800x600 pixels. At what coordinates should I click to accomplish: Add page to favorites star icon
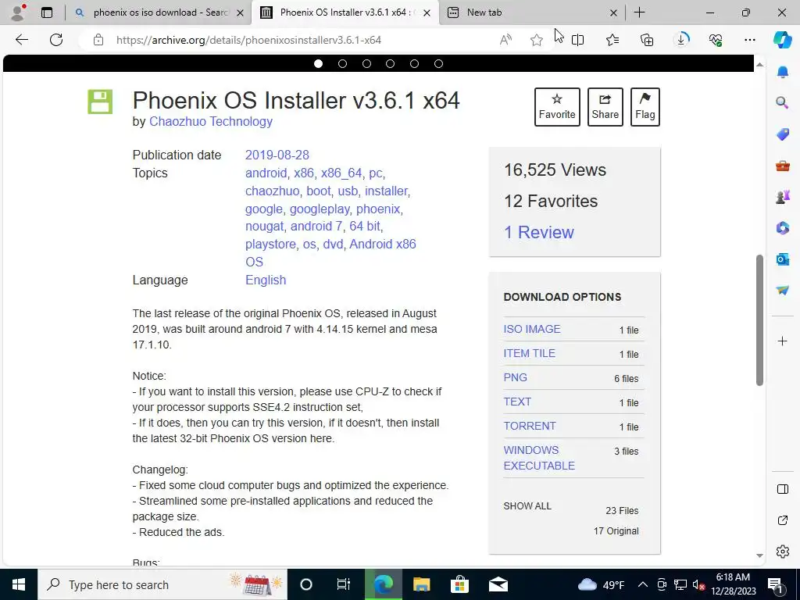tap(536, 40)
